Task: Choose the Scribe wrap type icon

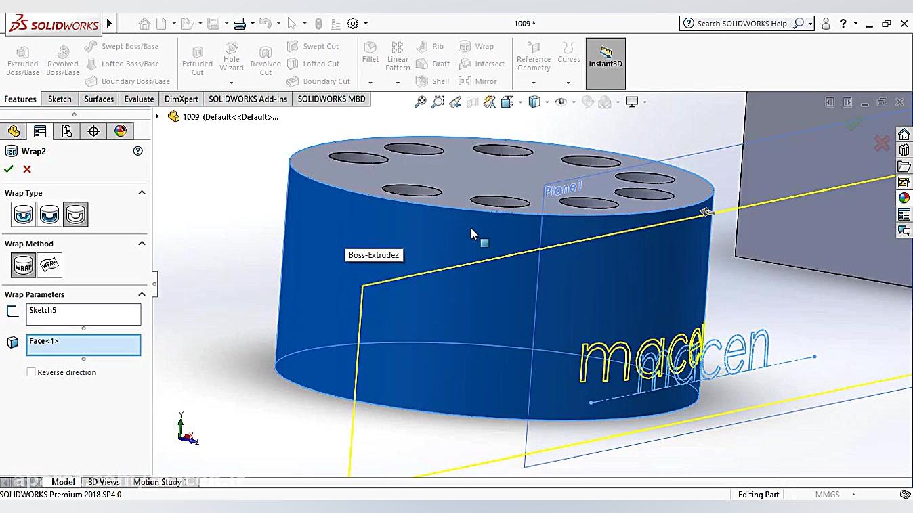Action: pos(75,215)
